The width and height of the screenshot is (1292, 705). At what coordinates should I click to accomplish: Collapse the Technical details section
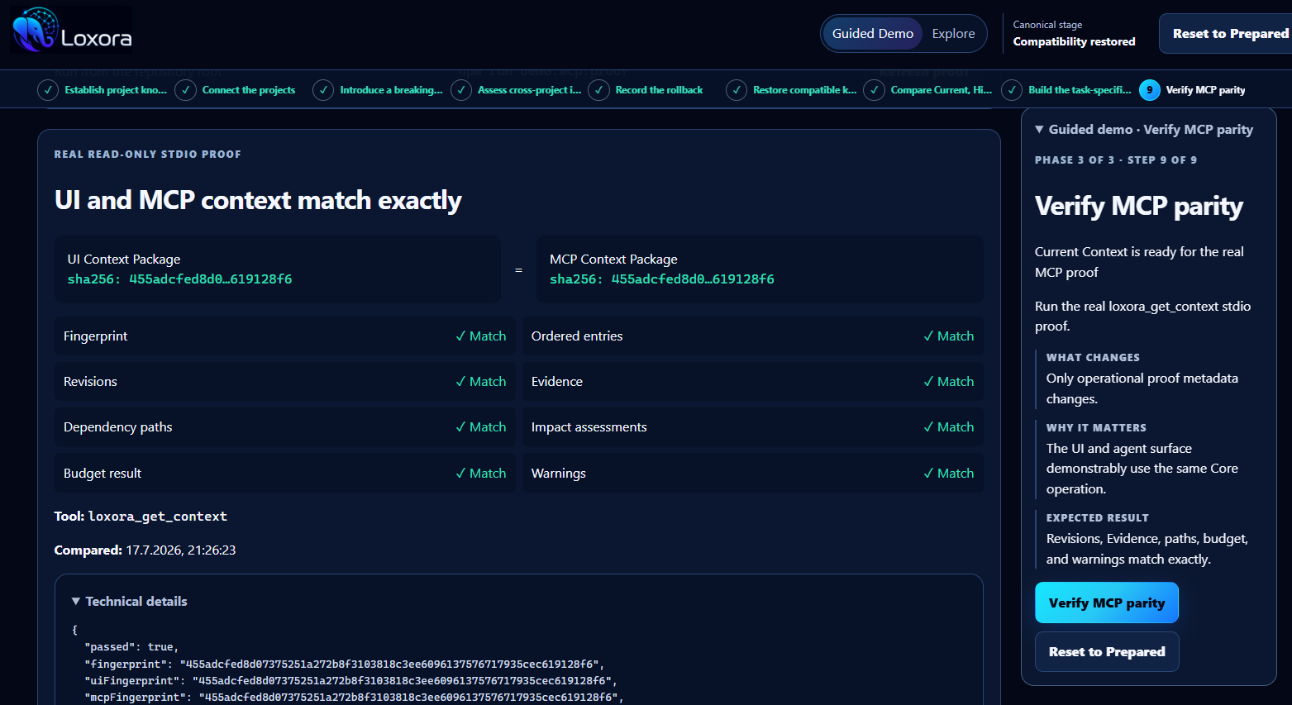[x=129, y=602]
